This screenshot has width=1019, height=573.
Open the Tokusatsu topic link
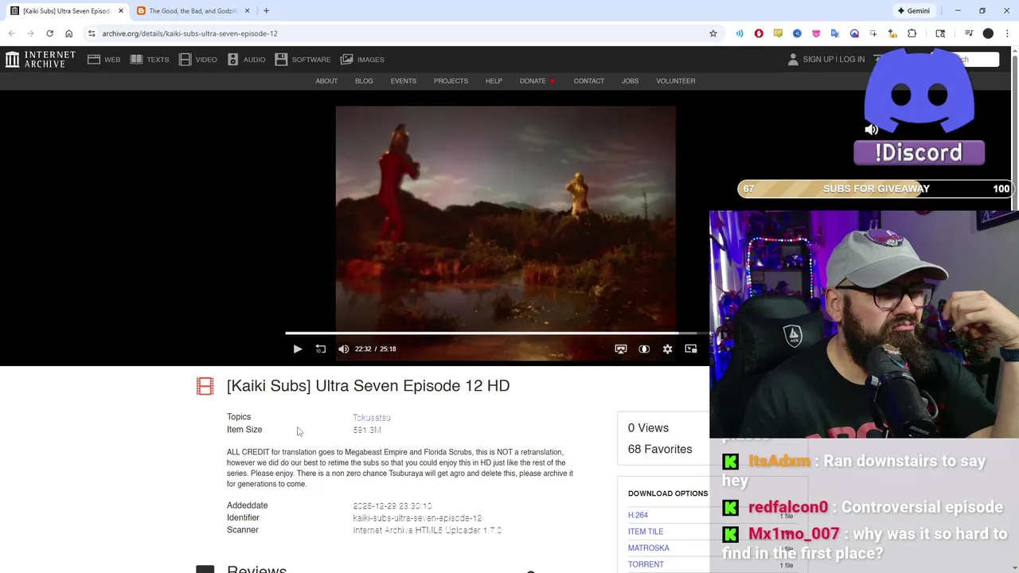(372, 418)
